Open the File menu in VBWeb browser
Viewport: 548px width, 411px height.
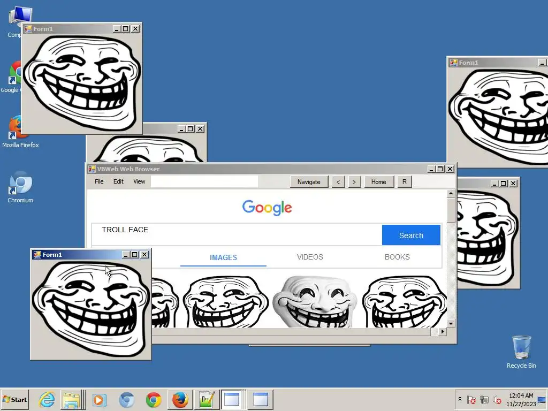(x=99, y=181)
